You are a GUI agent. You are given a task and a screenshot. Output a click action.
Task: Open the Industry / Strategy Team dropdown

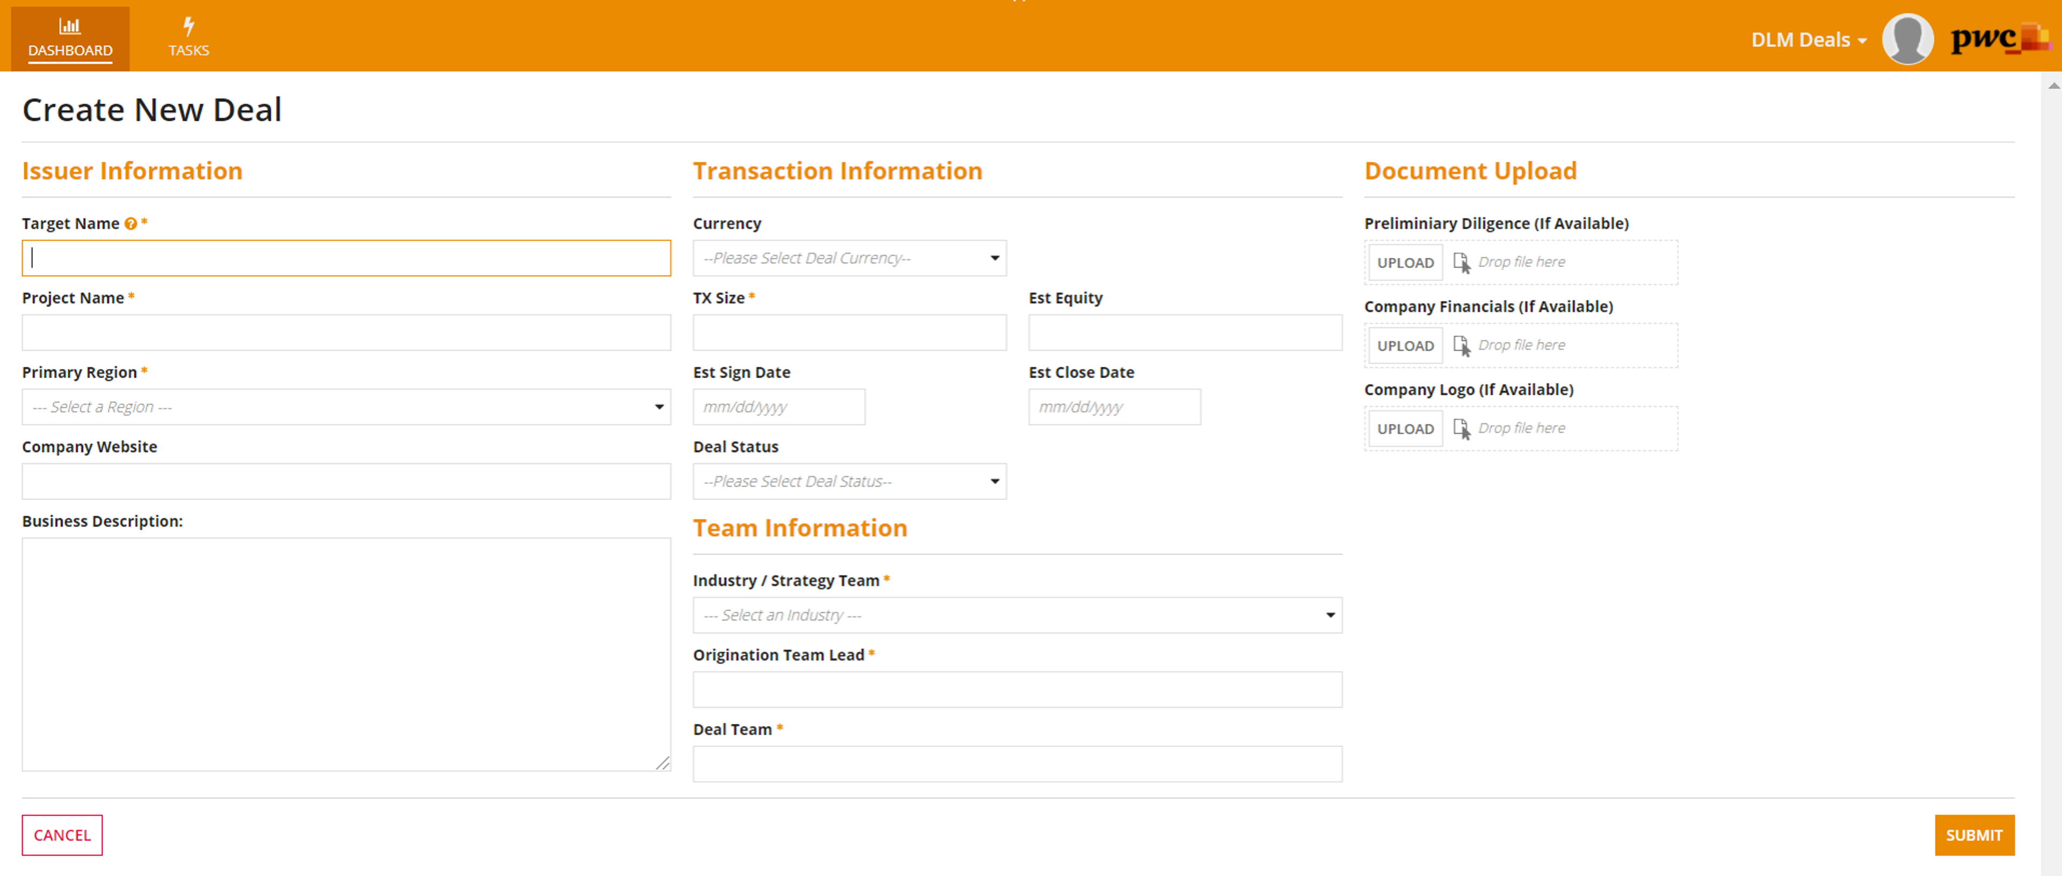point(1018,615)
